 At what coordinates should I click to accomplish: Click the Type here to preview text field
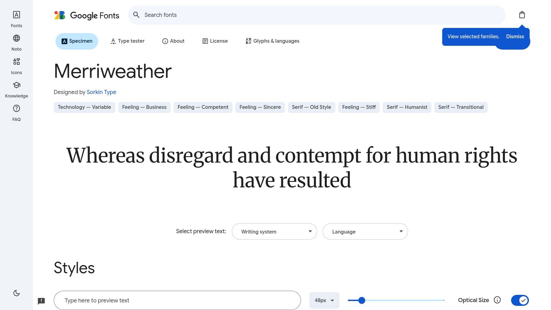177,300
